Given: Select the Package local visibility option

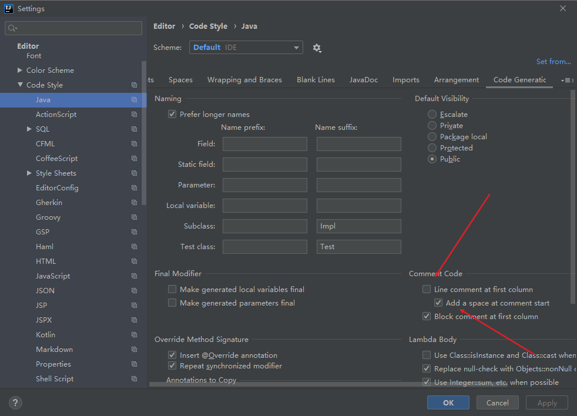Looking at the screenshot, I should pos(432,136).
